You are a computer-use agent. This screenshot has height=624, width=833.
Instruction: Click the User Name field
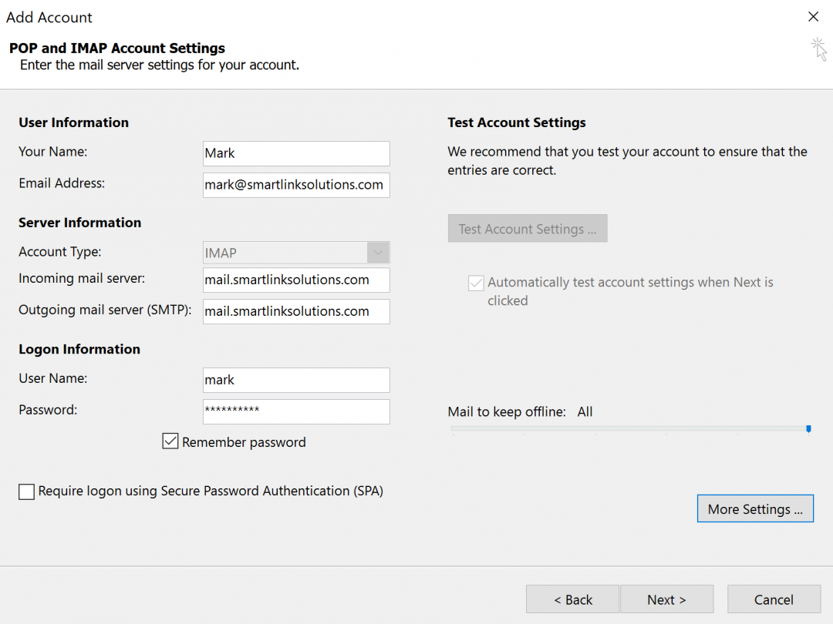pyautogui.click(x=295, y=380)
